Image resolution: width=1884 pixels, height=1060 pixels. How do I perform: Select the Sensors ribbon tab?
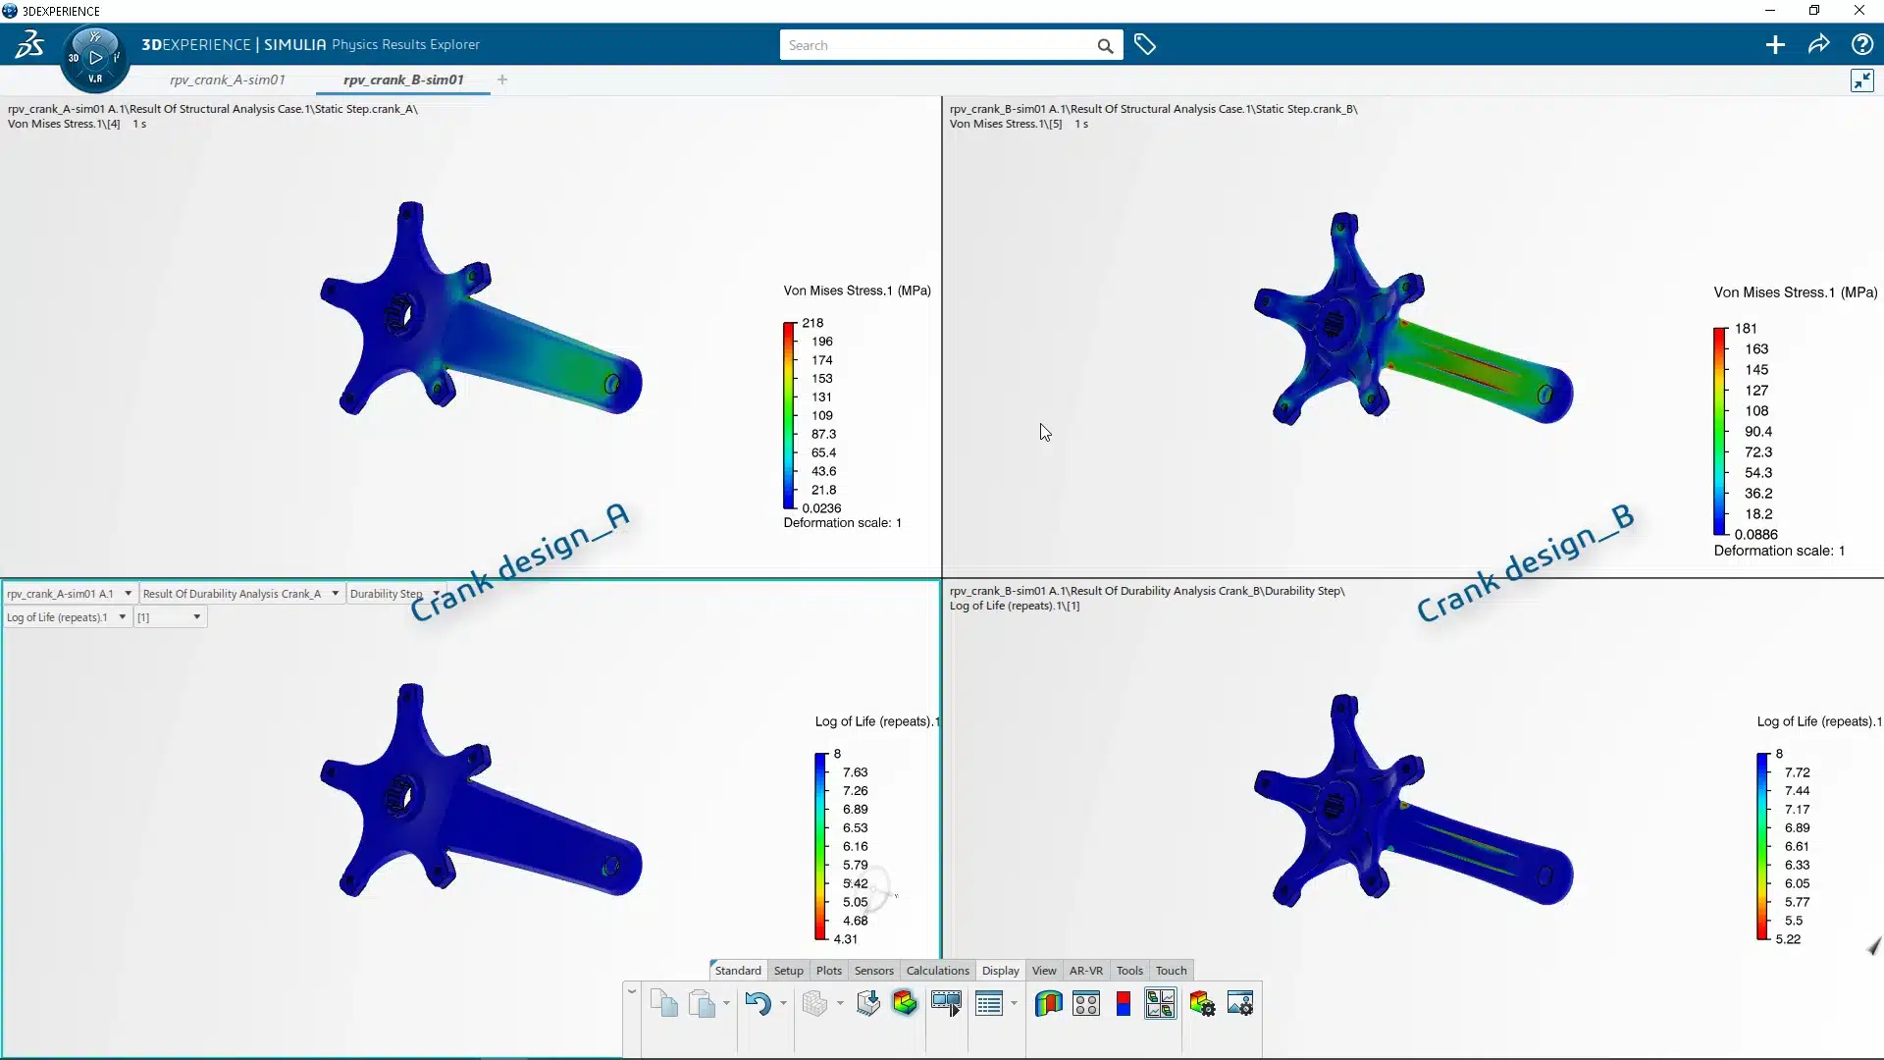873,970
